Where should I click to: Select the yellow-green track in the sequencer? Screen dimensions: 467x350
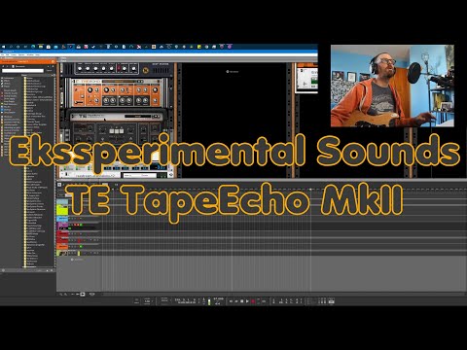tap(62, 209)
